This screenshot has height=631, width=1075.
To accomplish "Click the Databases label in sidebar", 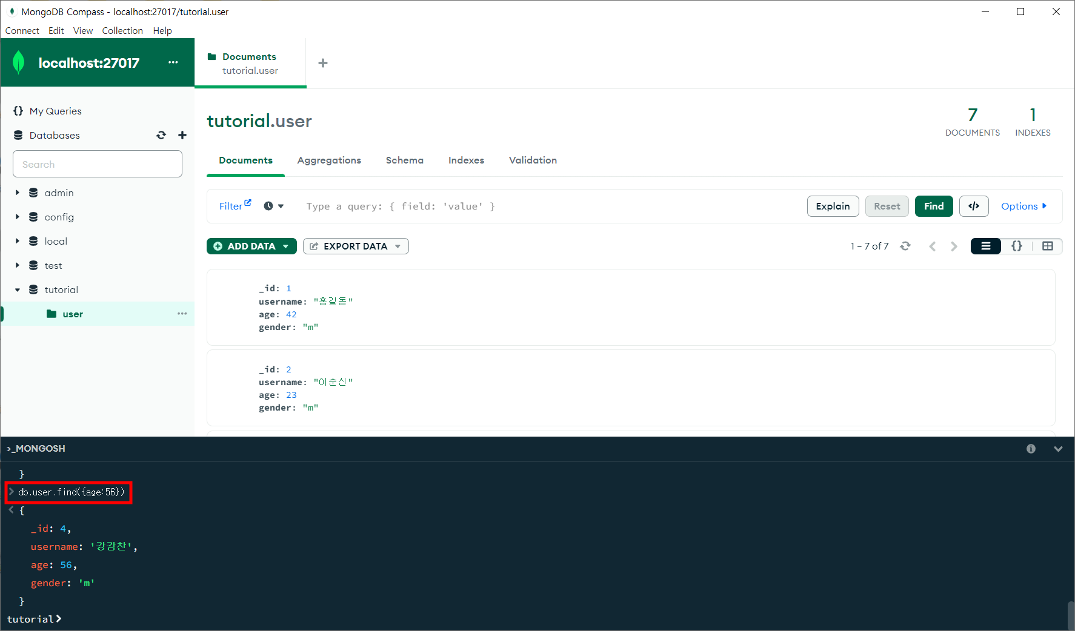I will tap(55, 135).
